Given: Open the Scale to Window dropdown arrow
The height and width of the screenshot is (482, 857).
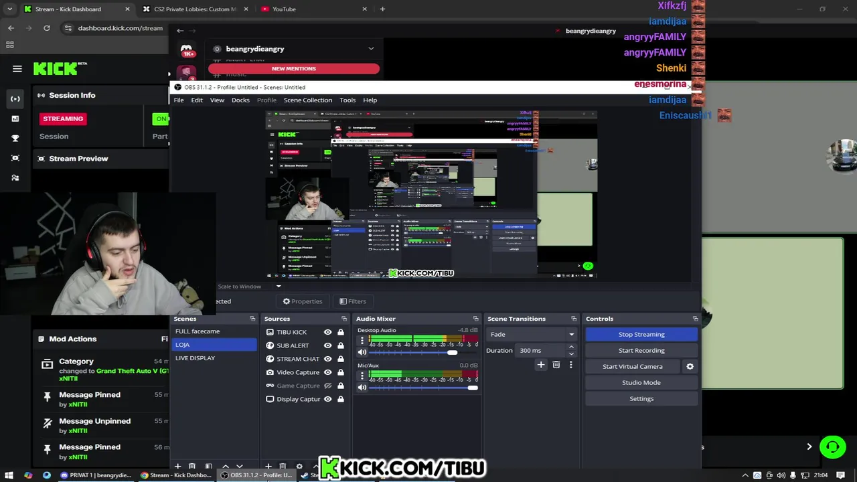Looking at the screenshot, I should [279, 287].
